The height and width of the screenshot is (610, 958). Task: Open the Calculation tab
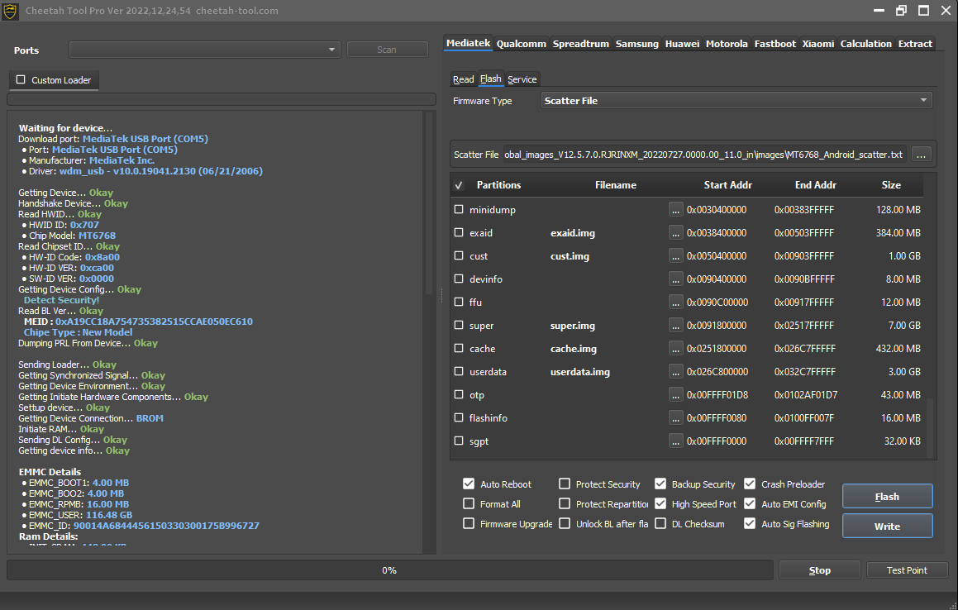[865, 44]
